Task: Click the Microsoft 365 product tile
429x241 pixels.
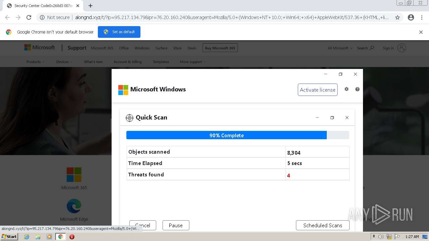Action: [74, 178]
